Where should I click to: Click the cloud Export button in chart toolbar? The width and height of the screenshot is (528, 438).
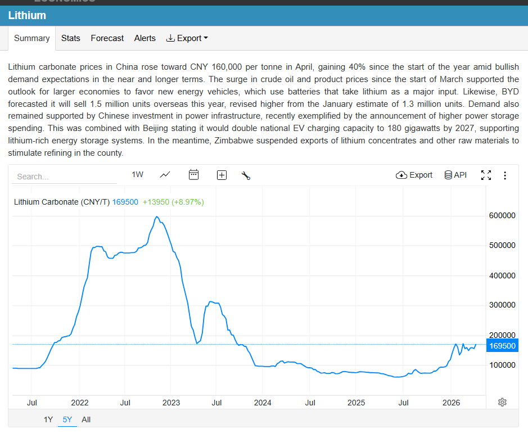click(414, 175)
